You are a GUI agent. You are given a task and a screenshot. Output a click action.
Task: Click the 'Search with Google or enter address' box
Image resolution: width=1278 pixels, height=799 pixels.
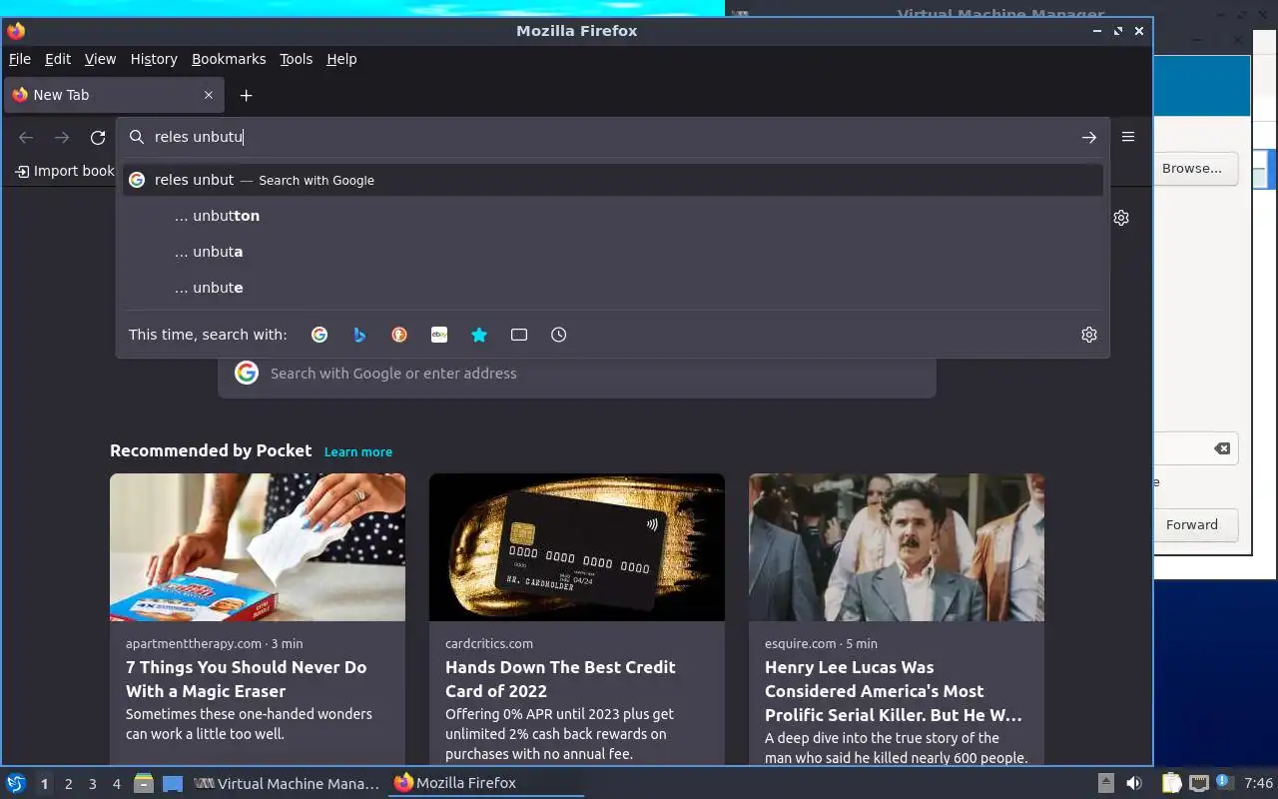[577, 374]
